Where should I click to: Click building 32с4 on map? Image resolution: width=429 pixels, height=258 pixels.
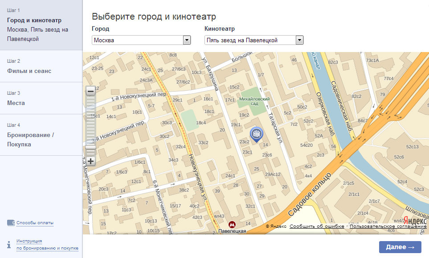pos(180,146)
